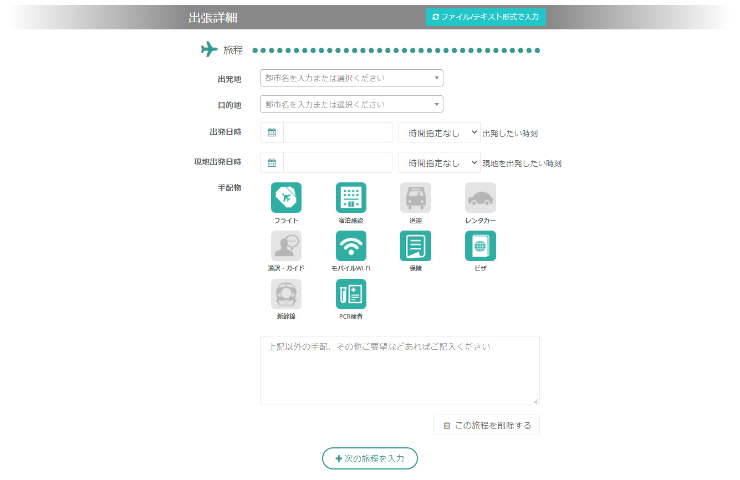This screenshot has width=740, height=480.
Task: Enable the 送迎 transfer bus icon
Action: point(416,198)
